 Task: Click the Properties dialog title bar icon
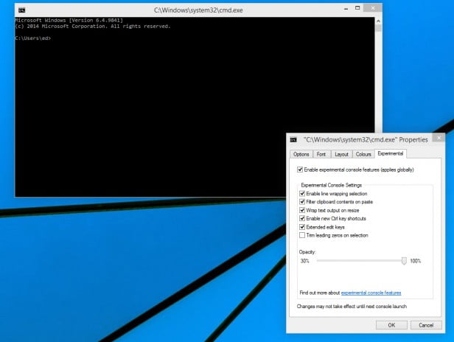pyautogui.click(x=293, y=139)
